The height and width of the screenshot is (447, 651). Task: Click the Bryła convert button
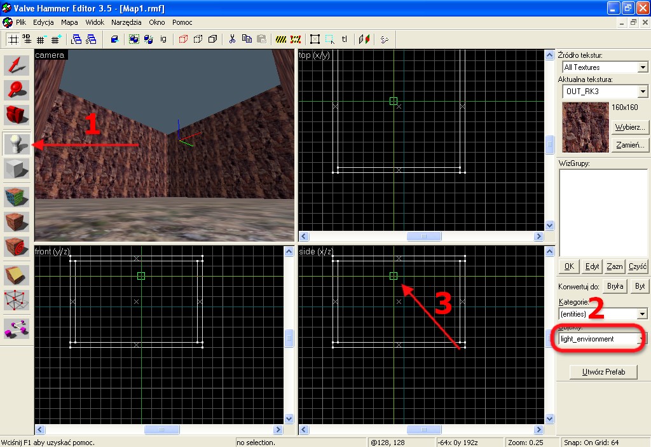coord(615,286)
